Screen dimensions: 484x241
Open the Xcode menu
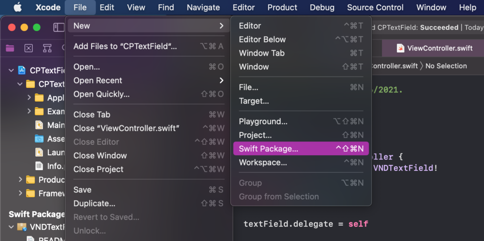click(48, 8)
